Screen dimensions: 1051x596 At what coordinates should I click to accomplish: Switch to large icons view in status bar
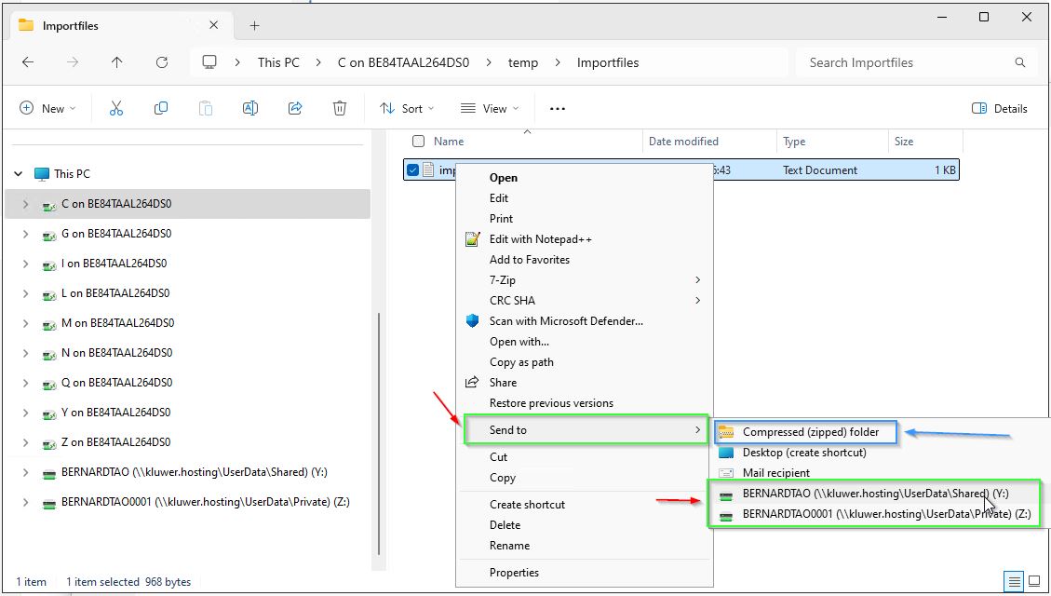pyautogui.click(x=1034, y=581)
